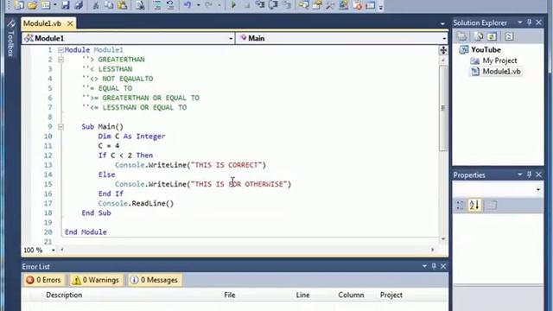Click Properties icon in Solution Explorer toolbar
The width and height of the screenshot is (553, 311).
[x=461, y=36]
